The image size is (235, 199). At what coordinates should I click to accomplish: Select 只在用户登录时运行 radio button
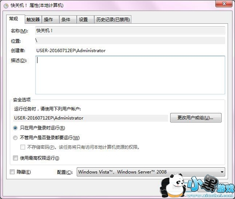click(15, 128)
